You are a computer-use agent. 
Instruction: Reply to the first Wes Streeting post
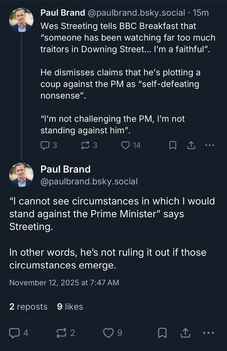[45, 145]
